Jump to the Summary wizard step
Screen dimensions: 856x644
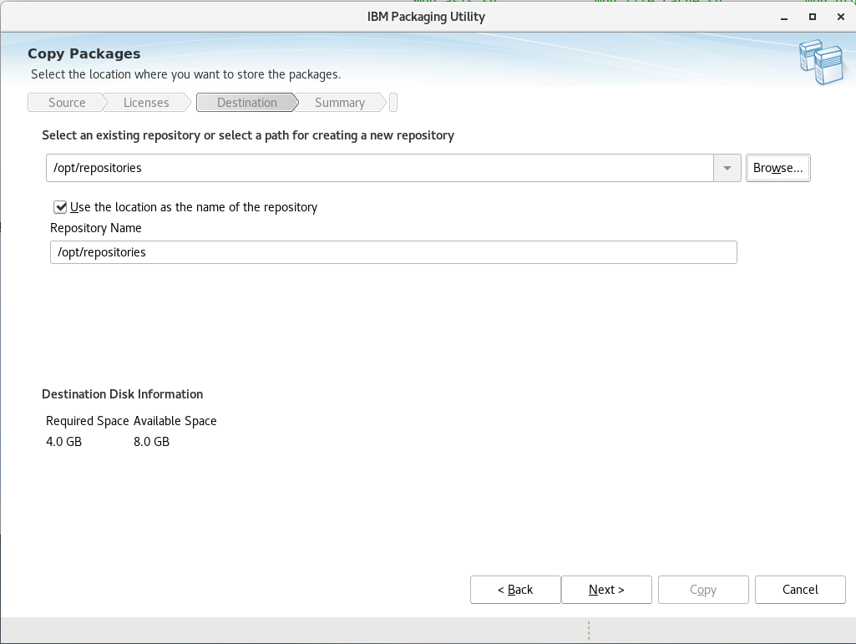[x=340, y=103]
